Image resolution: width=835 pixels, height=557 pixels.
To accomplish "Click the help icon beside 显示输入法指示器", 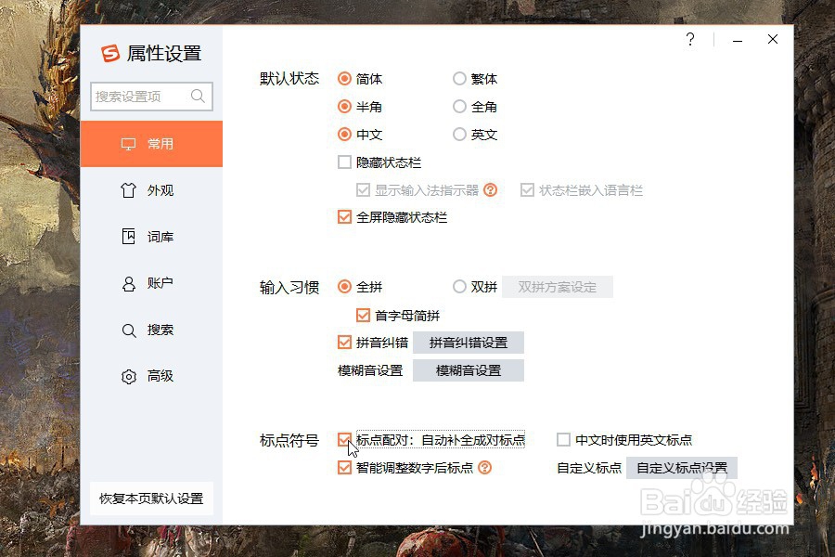I will tap(491, 189).
